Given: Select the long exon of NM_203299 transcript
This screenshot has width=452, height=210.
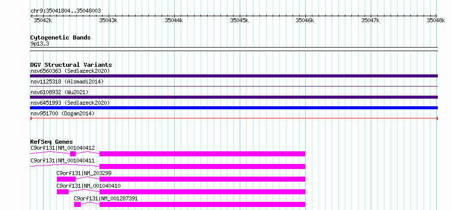Looking at the screenshot, I should (202, 179).
